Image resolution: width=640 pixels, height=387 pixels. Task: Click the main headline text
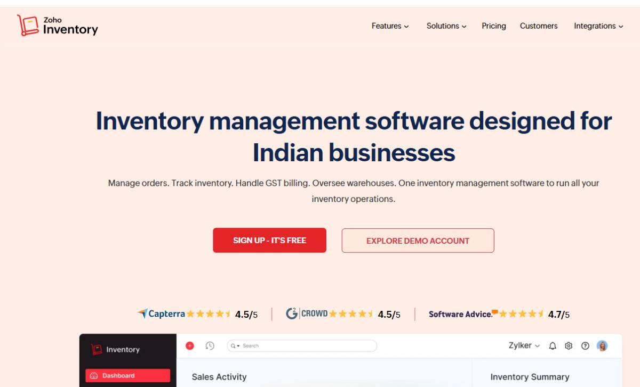pyautogui.click(x=354, y=137)
